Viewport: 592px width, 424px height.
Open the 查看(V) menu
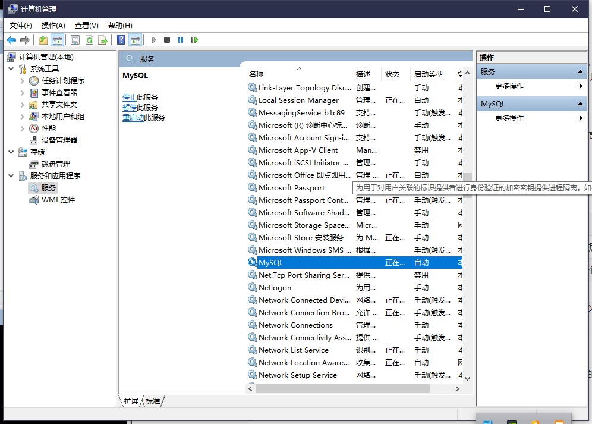tap(86, 26)
